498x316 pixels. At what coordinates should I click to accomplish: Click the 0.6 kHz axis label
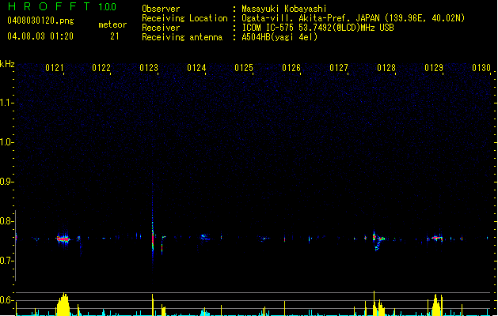pos(6,300)
